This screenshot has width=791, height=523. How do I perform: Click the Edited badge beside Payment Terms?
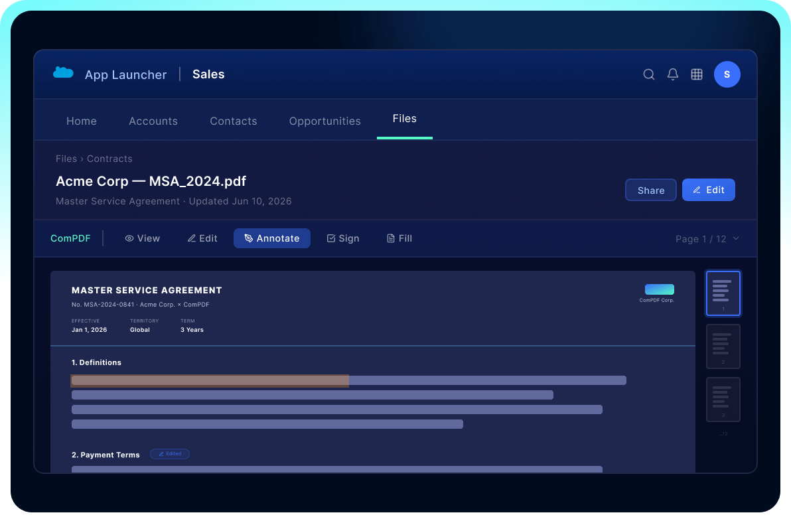click(170, 454)
